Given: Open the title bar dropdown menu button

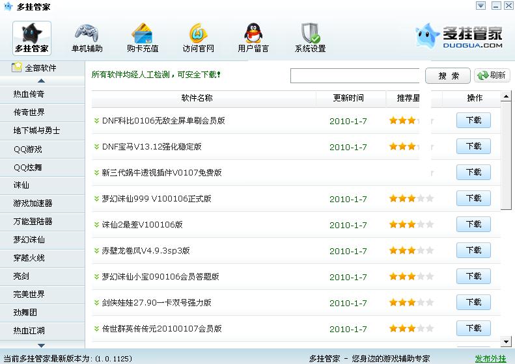Looking at the screenshot, I should pos(481,6).
